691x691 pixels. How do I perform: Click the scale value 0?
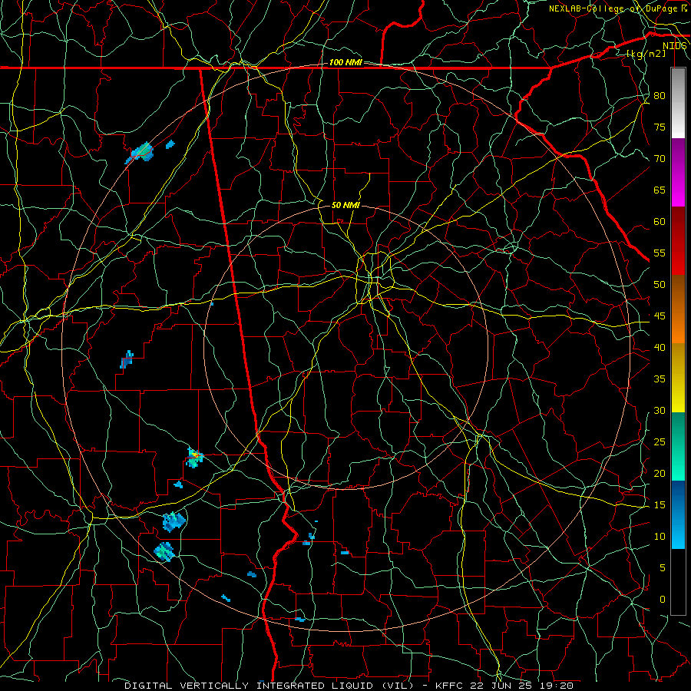point(663,600)
